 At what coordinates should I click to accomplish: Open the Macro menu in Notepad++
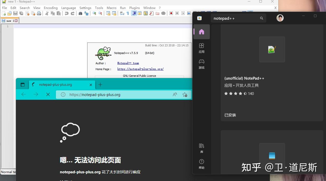112,8
